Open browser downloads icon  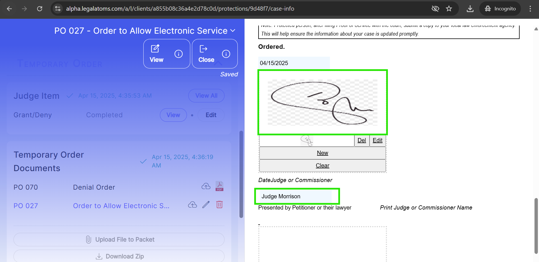[x=470, y=9]
